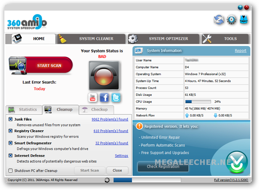Screen dimensions: 259x190
Task: Click the blue minimize orb
Action: coord(240,8)
